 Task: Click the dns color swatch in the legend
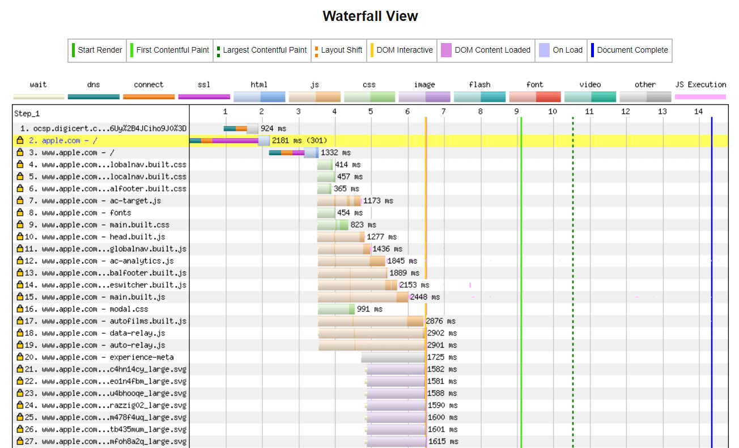pyautogui.click(x=94, y=97)
